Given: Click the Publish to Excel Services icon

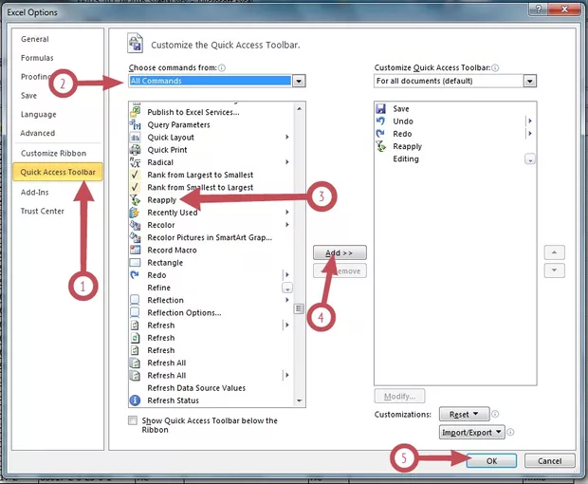Looking at the screenshot, I should [x=135, y=112].
